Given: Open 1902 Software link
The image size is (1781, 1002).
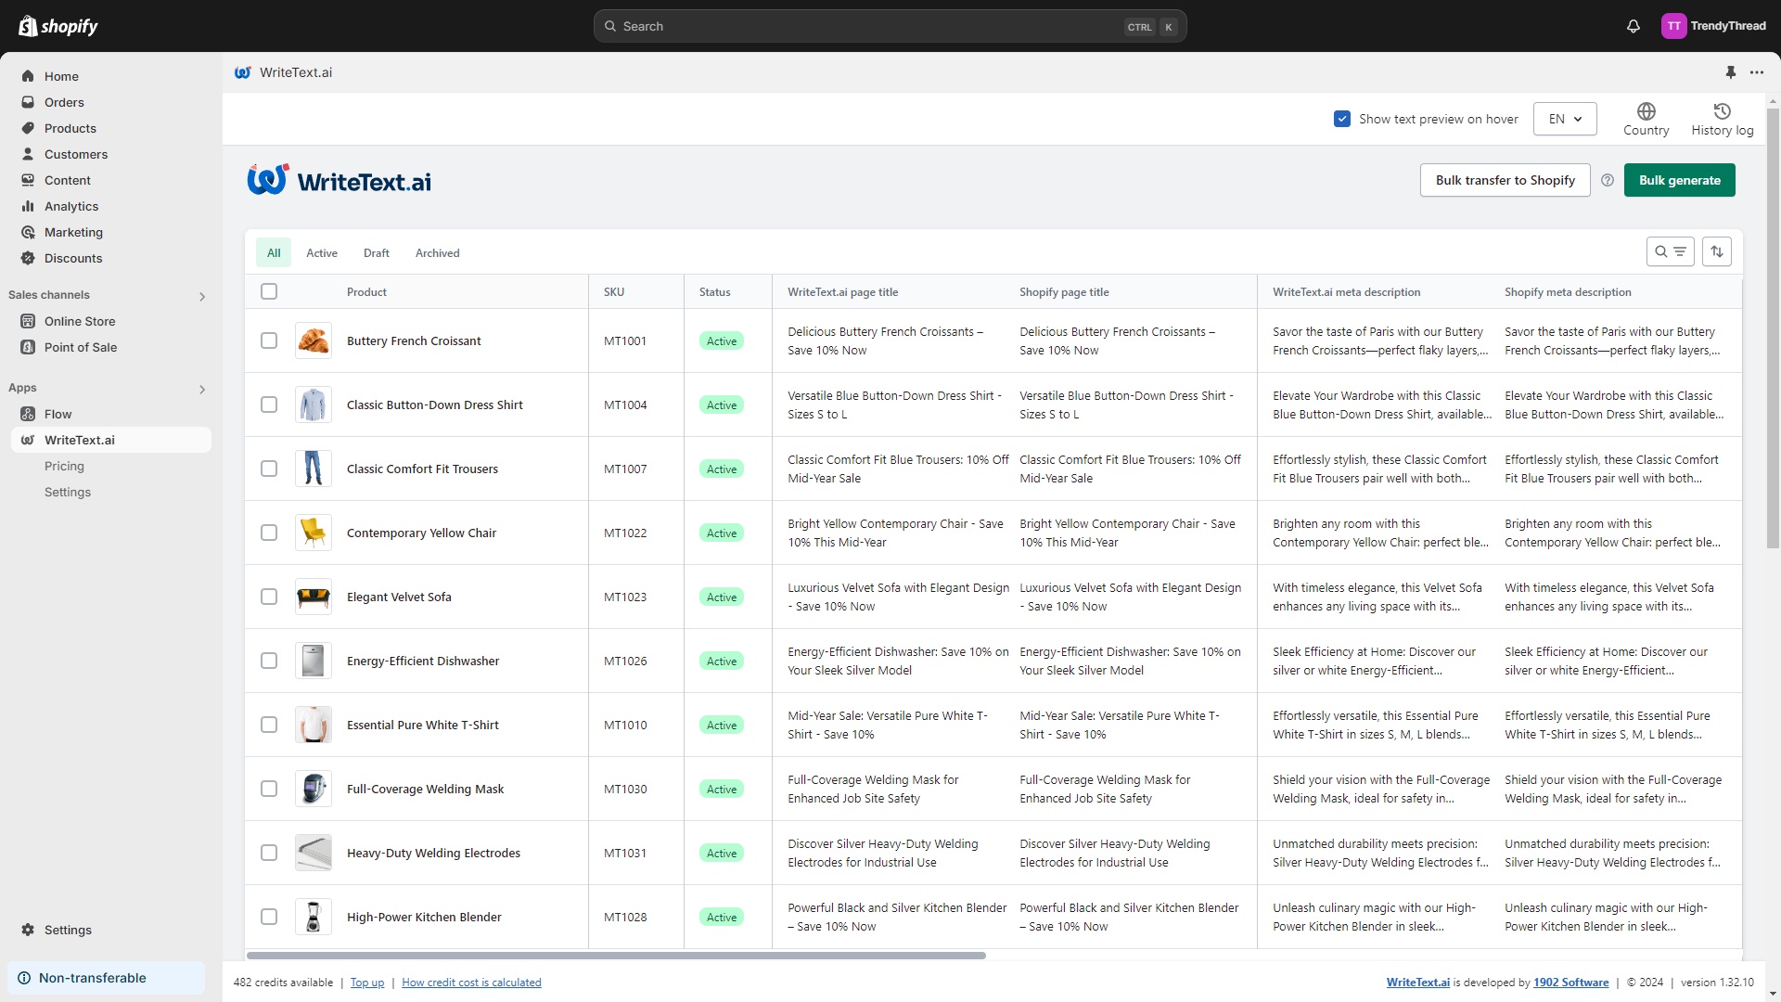Looking at the screenshot, I should (x=1571, y=983).
